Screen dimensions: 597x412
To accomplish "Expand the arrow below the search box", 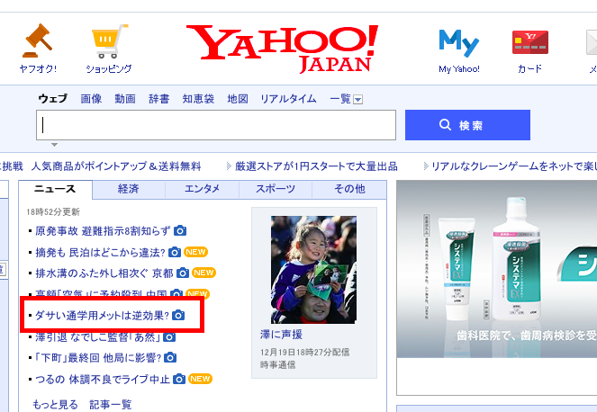I will click(x=54, y=145).
